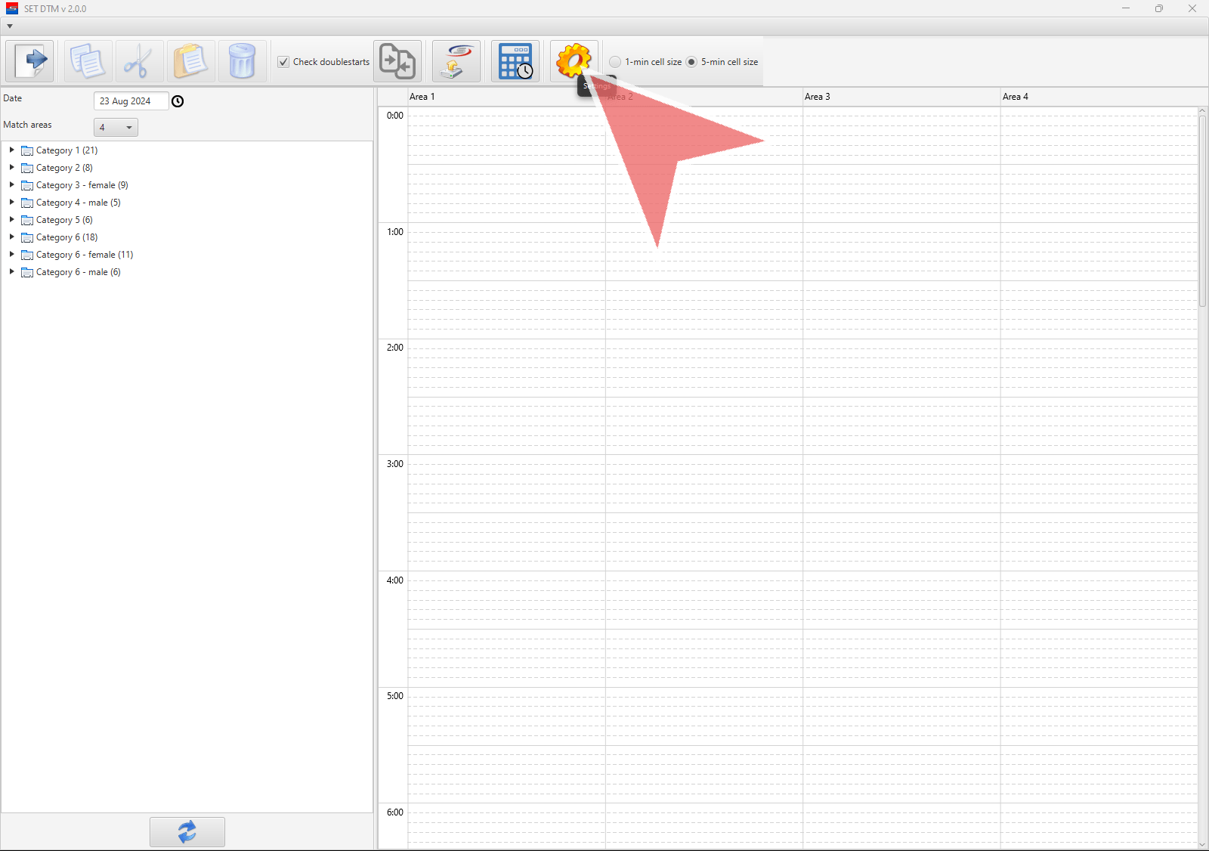Click the scissors Cut icon

[x=139, y=61]
